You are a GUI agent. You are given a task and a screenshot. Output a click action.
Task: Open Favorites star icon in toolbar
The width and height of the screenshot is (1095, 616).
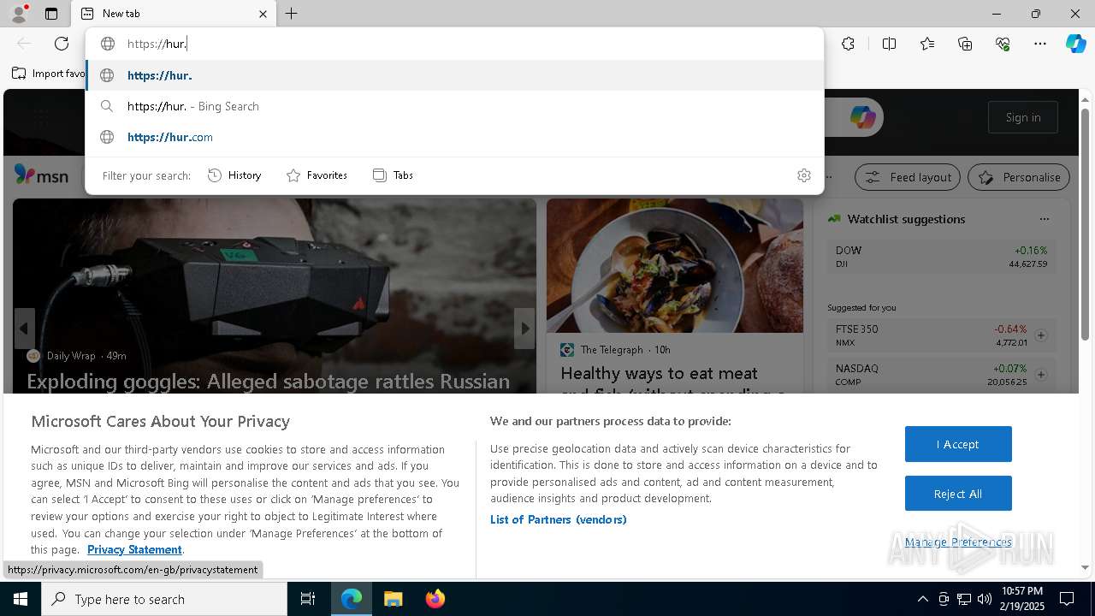coord(927,44)
